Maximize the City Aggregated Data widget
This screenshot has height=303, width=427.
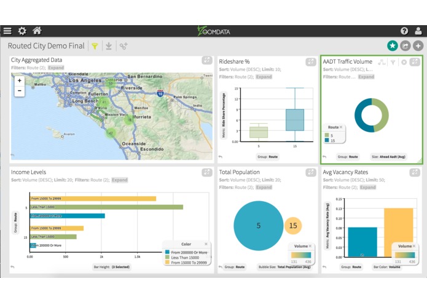coord(207,60)
